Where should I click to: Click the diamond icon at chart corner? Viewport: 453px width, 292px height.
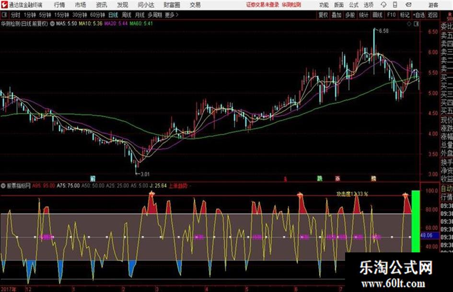pos(409,24)
